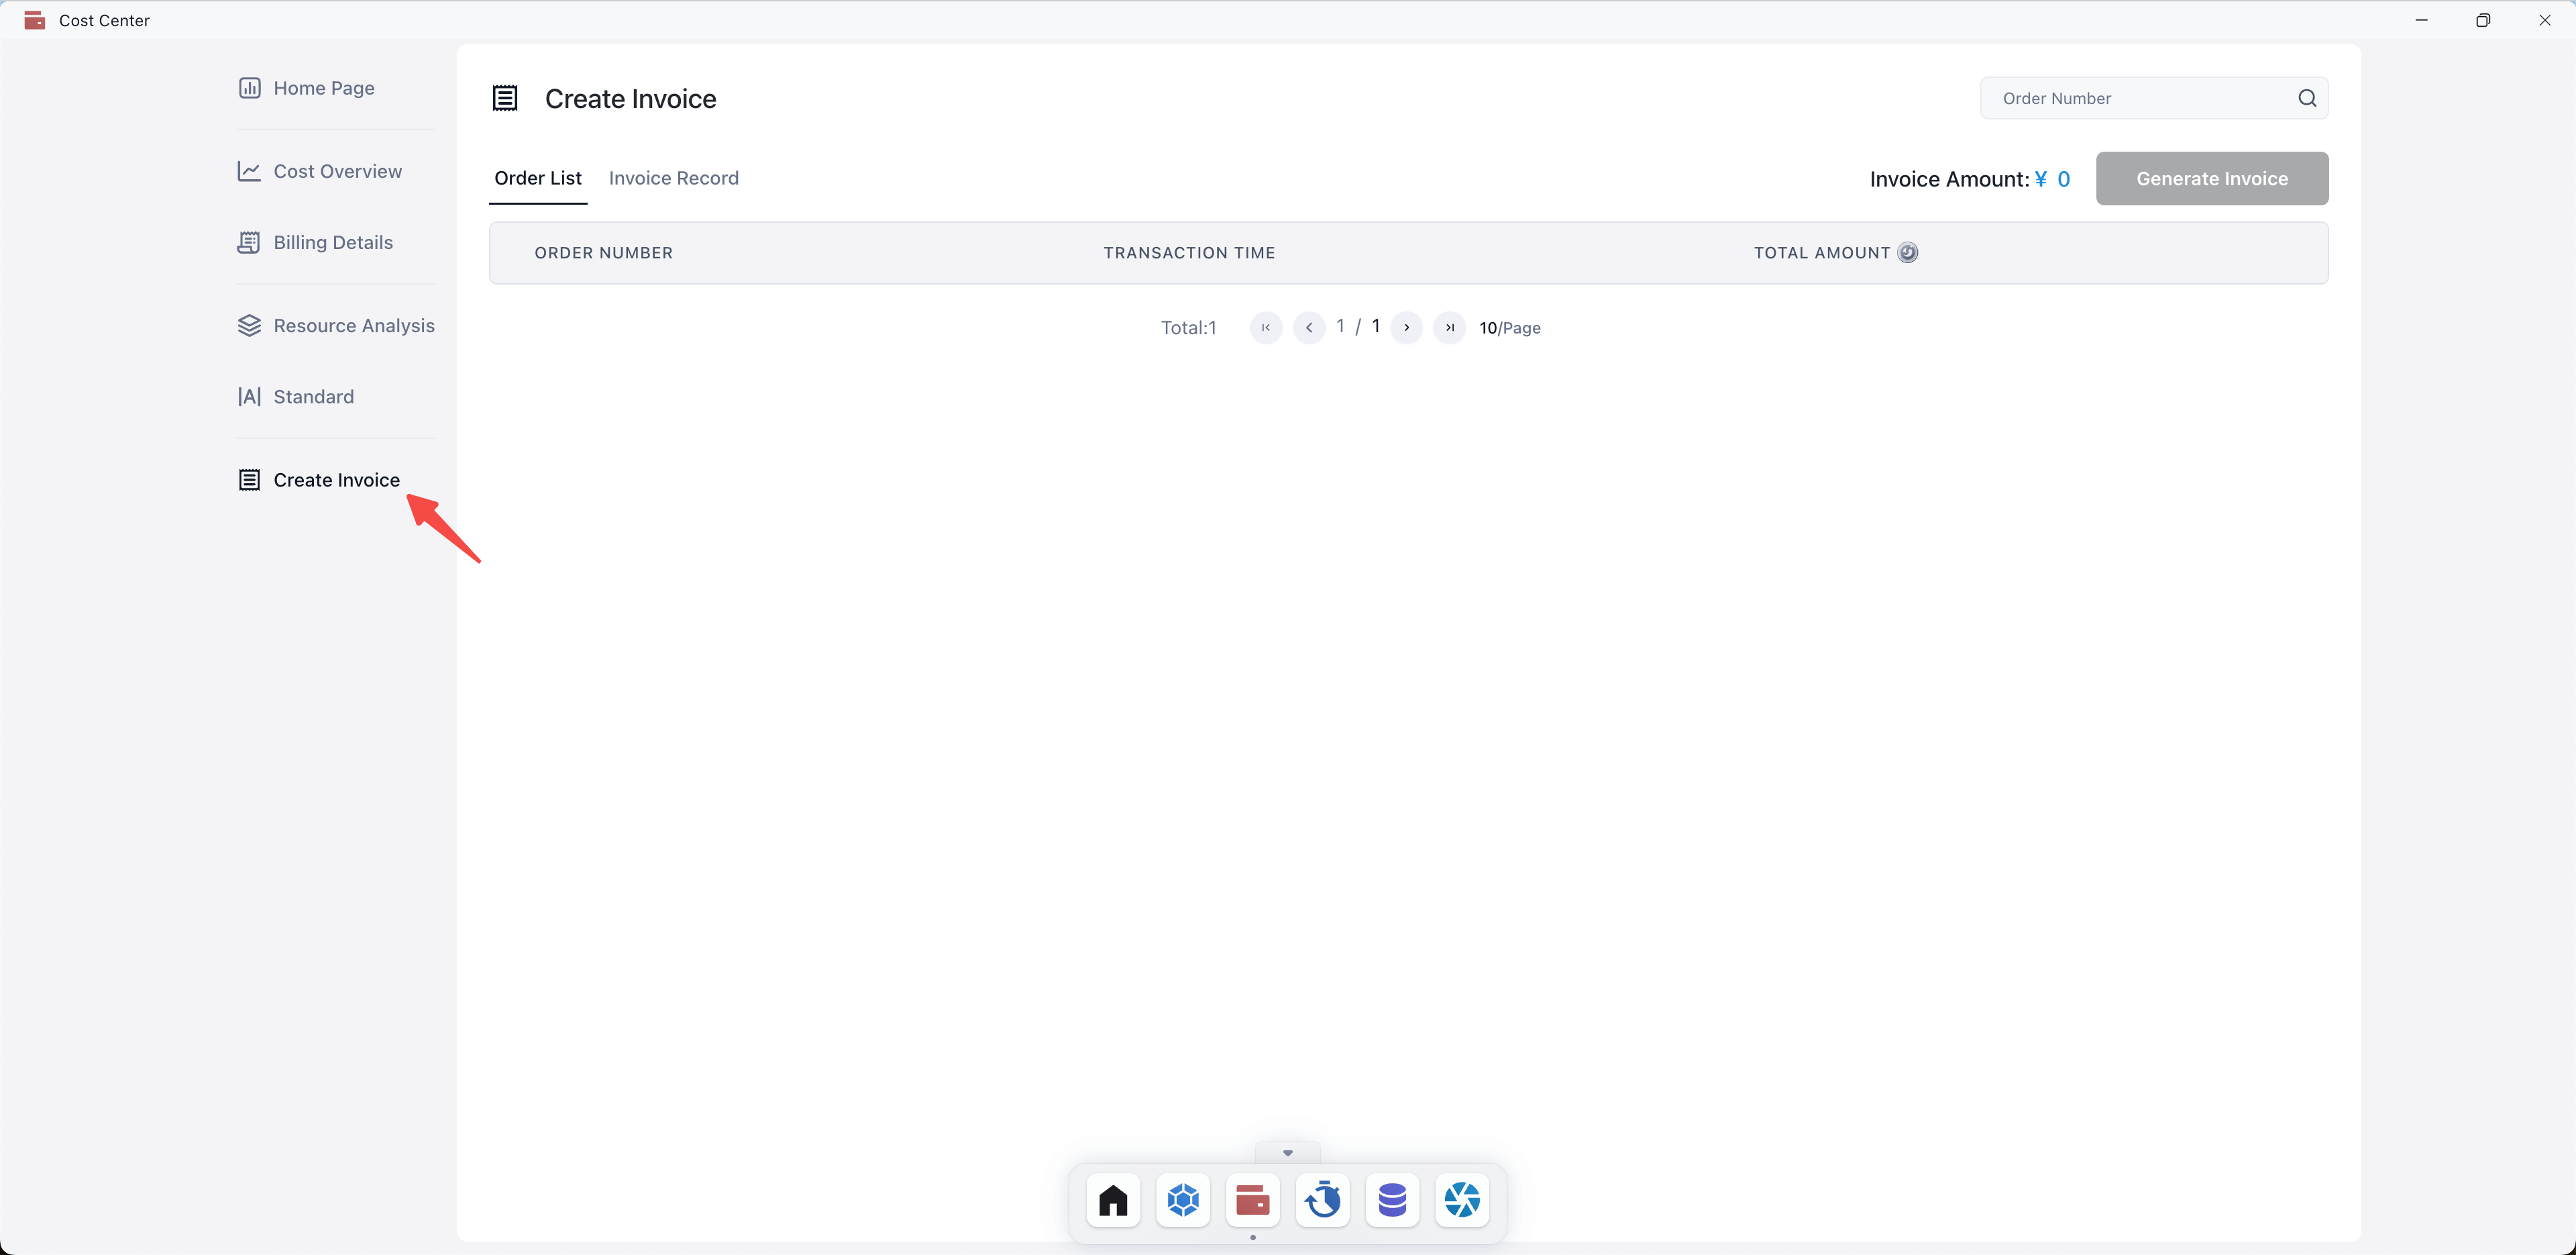Go to the previous page arrow
Image resolution: width=2576 pixels, height=1255 pixels.
[1308, 328]
